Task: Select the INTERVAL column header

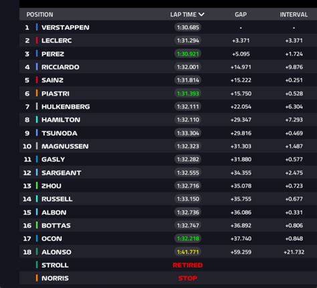Action: 294,15
